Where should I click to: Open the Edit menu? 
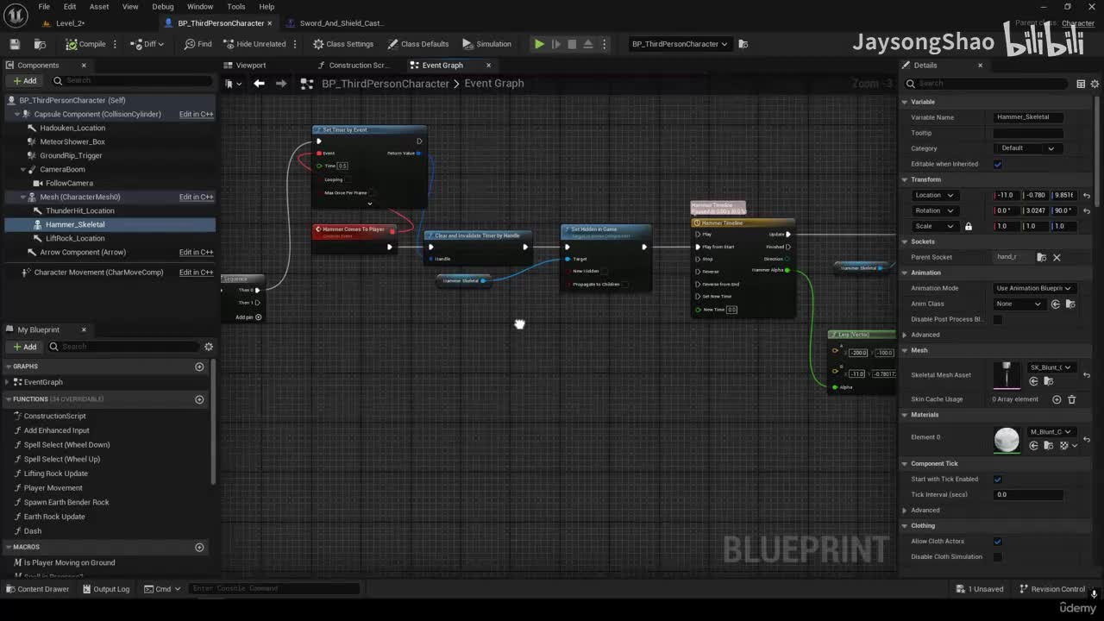click(71, 6)
